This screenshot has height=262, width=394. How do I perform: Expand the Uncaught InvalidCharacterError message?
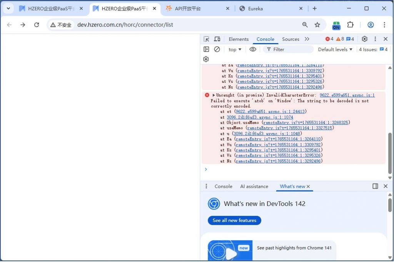click(214, 95)
